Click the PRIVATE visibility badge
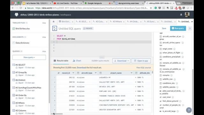204x115 pixels. [88, 28]
